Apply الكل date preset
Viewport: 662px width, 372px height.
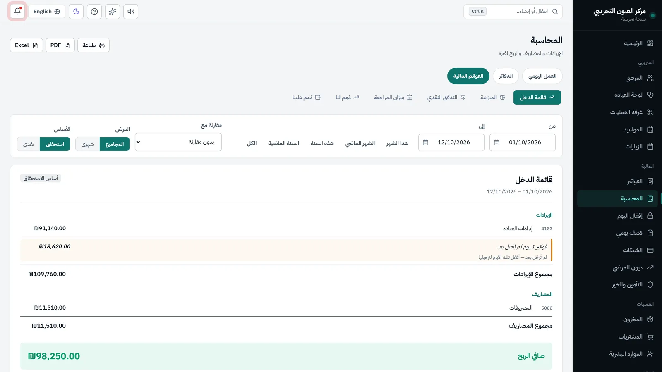coord(252,143)
